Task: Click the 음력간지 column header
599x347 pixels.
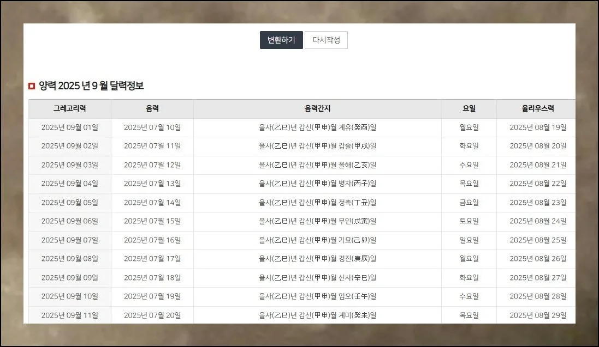Action: pos(317,108)
